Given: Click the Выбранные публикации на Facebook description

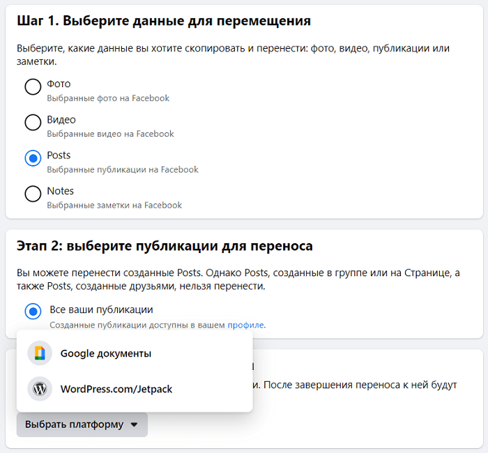Looking at the screenshot, I should (123, 169).
